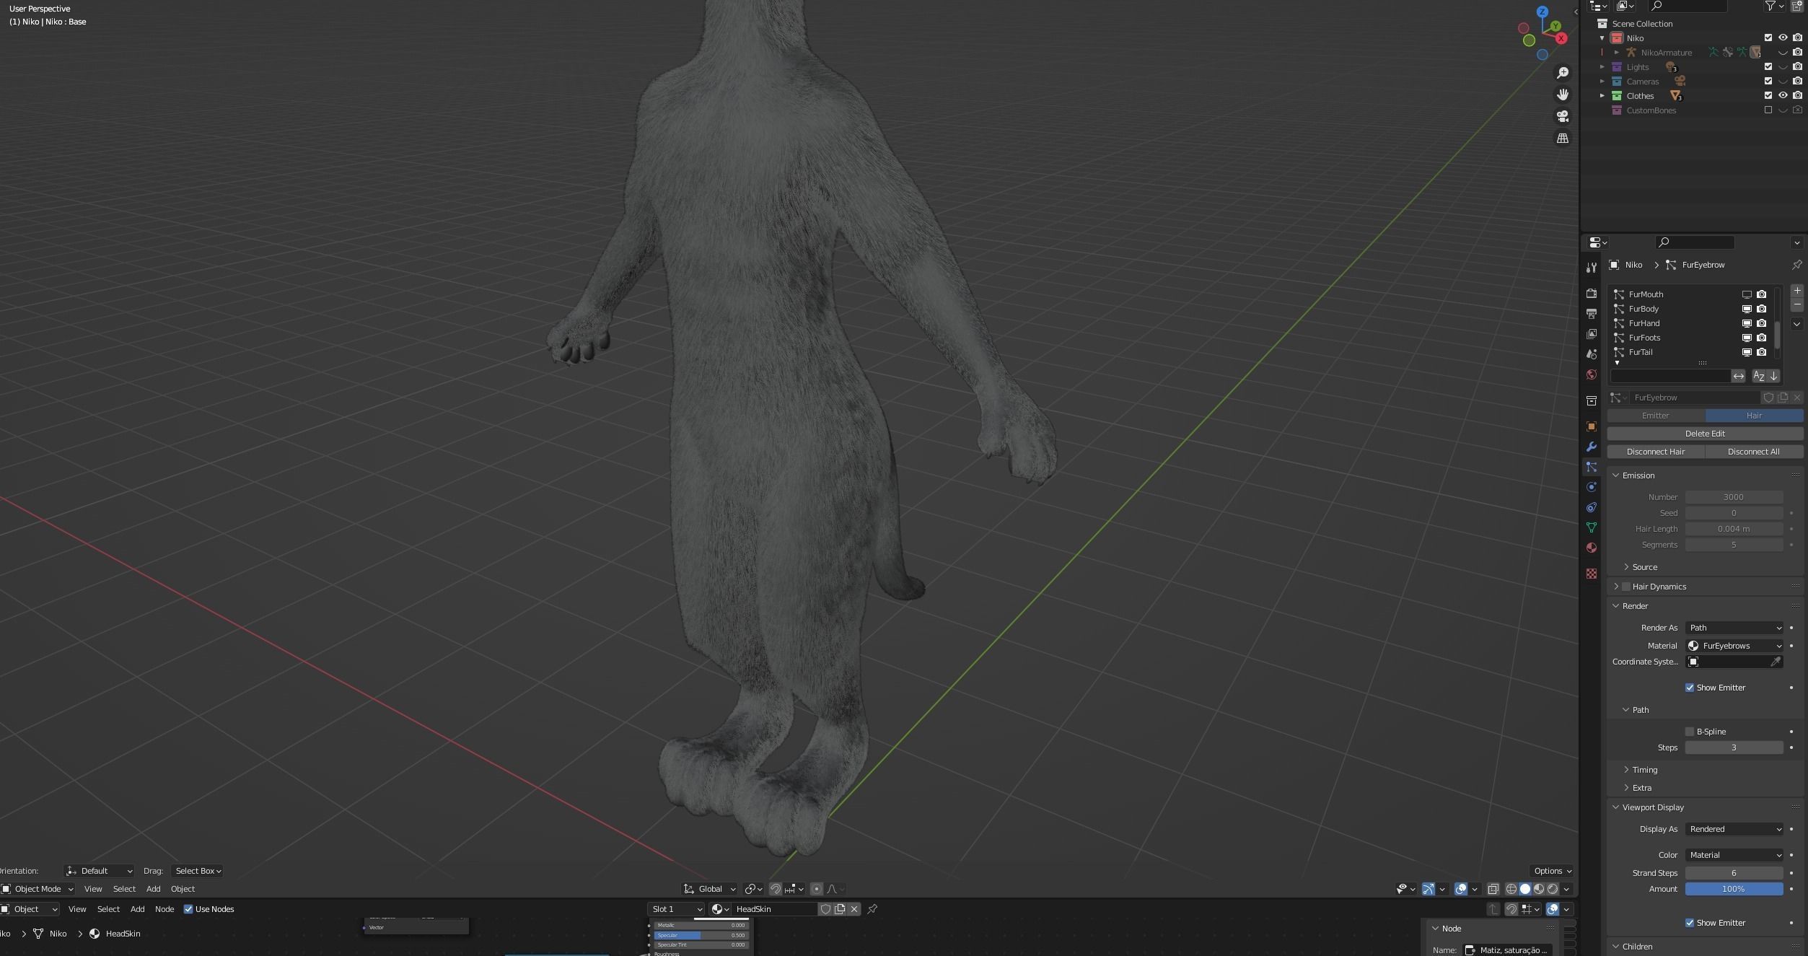Toggle Niko collection eye visibility

(1783, 38)
